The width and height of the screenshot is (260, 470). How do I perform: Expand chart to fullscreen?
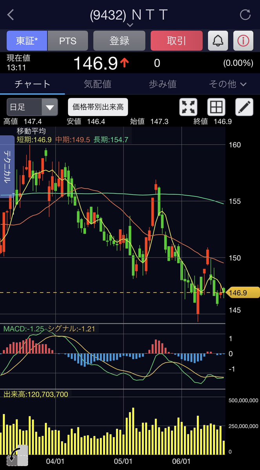[188, 107]
